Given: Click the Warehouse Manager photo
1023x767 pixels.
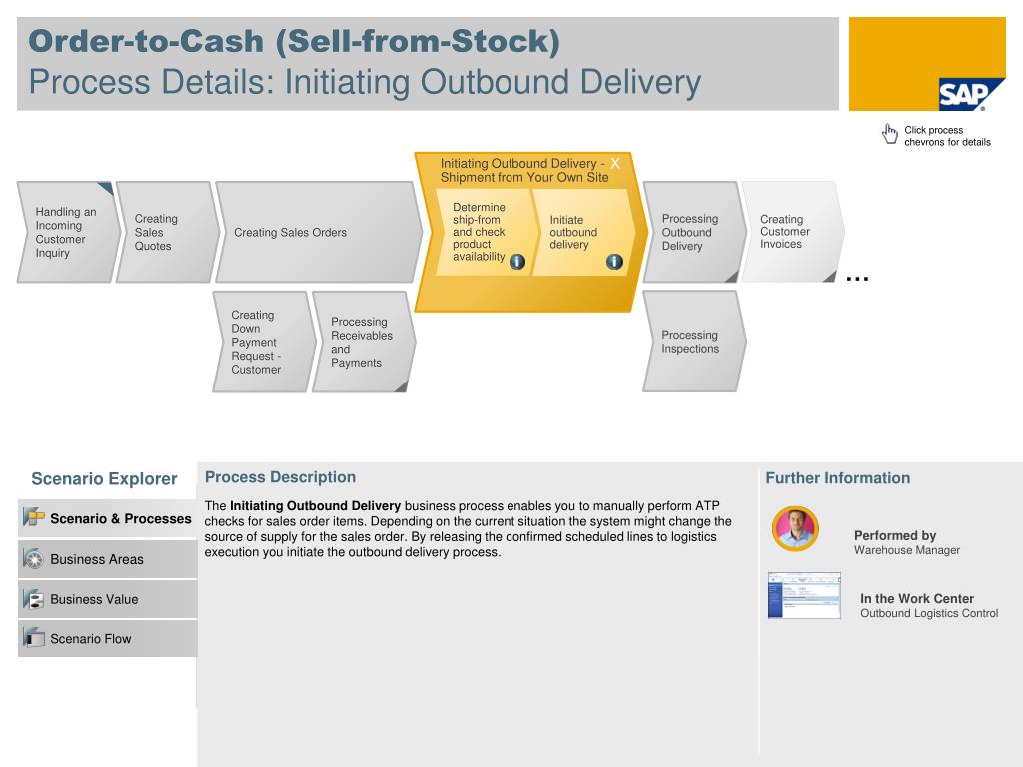Looking at the screenshot, I should (795, 528).
